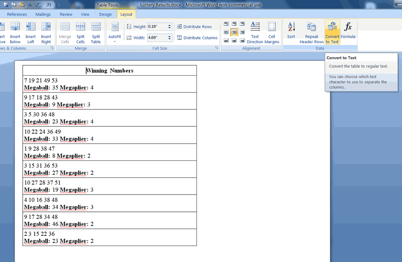
Task: Select Align Bottom Center alignment icon
Action: click(234, 40)
